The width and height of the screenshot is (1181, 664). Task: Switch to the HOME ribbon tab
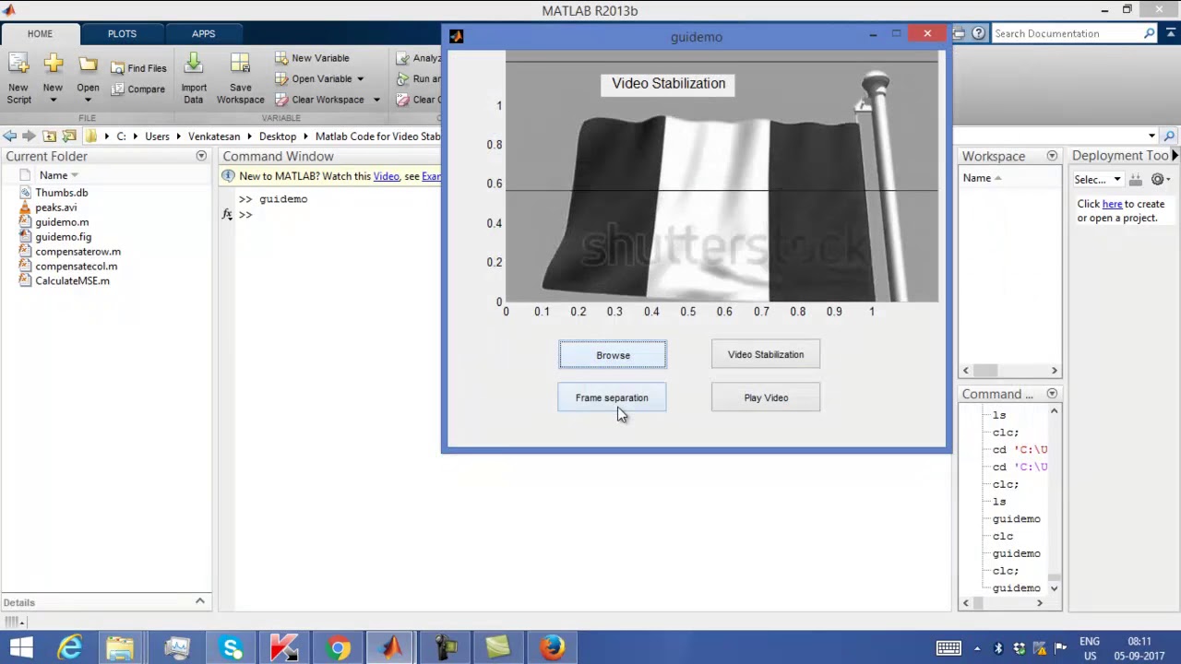(x=40, y=34)
